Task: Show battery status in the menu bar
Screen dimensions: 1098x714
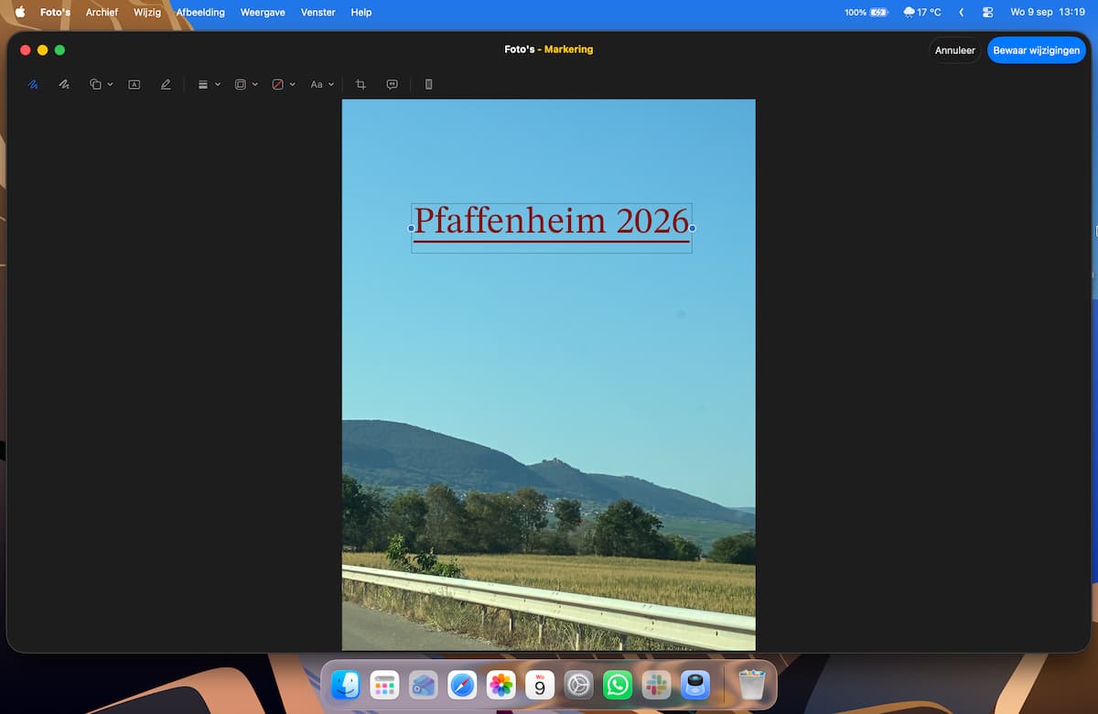Action: (867, 12)
